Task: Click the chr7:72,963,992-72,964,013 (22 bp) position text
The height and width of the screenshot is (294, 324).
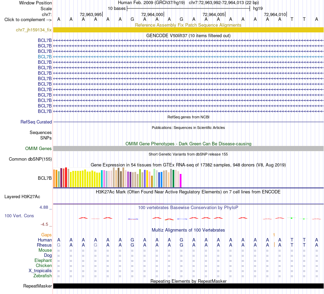Action: point(224,3)
